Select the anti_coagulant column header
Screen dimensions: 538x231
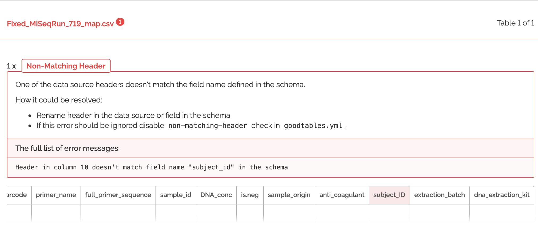342,195
